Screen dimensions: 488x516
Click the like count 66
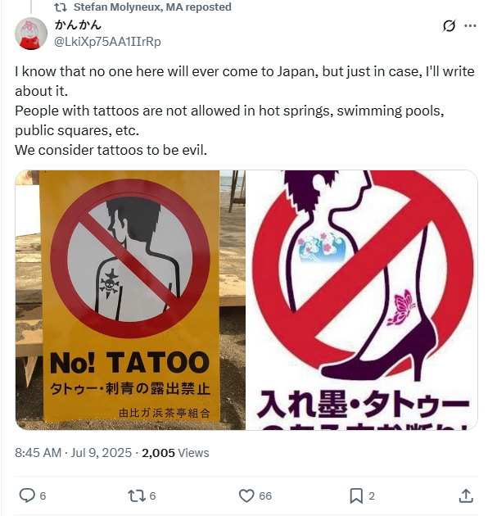point(265,496)
